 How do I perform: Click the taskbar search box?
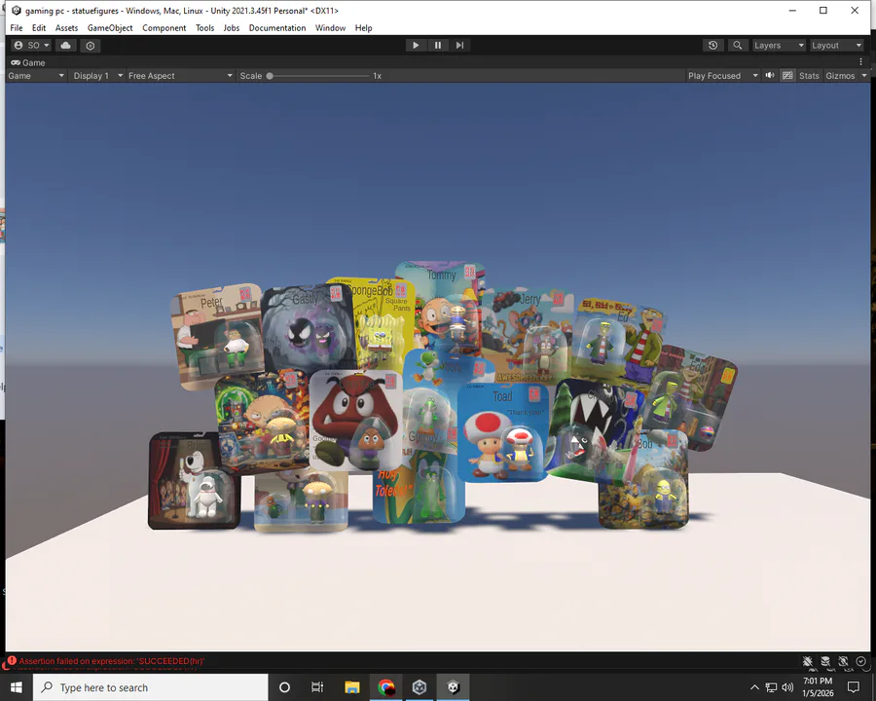coord(151,687)
